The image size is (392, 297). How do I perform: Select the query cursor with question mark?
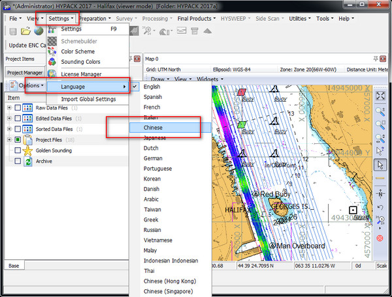tap(380, 151)
